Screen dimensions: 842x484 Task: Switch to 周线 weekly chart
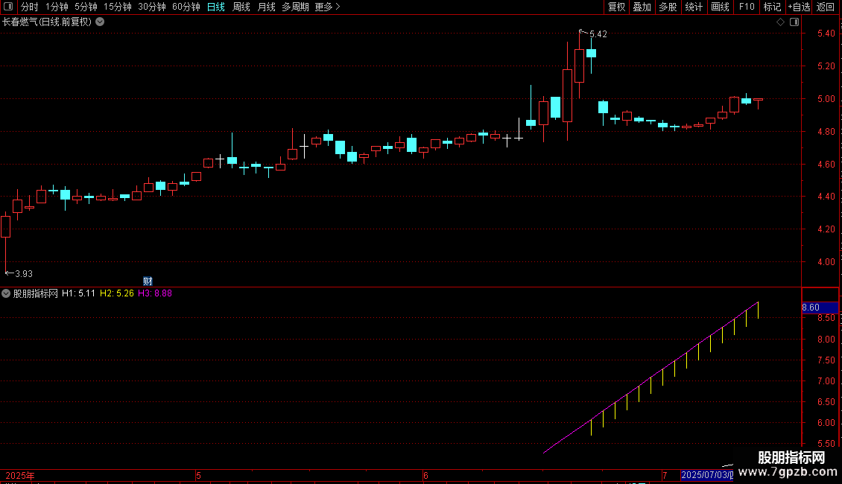(x=241, y=7)
